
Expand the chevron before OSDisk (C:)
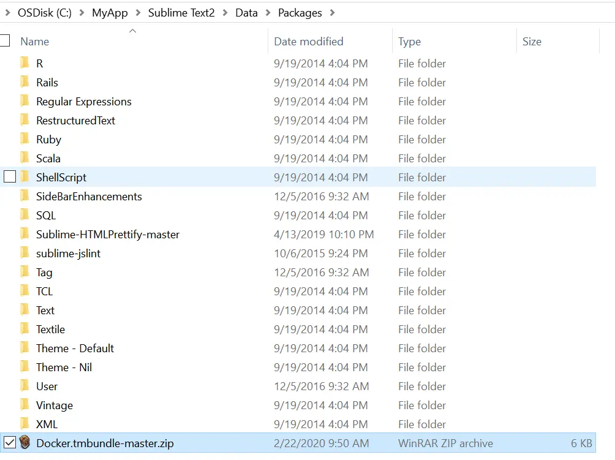point(7,12)
